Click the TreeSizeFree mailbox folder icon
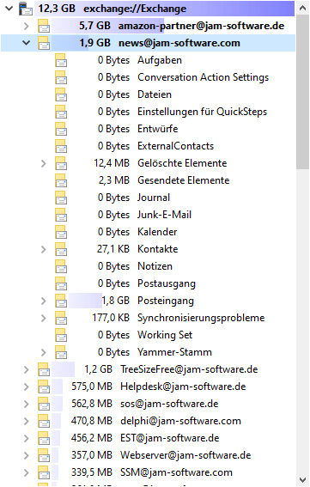The image size is (310, 487). click(44, 369)
